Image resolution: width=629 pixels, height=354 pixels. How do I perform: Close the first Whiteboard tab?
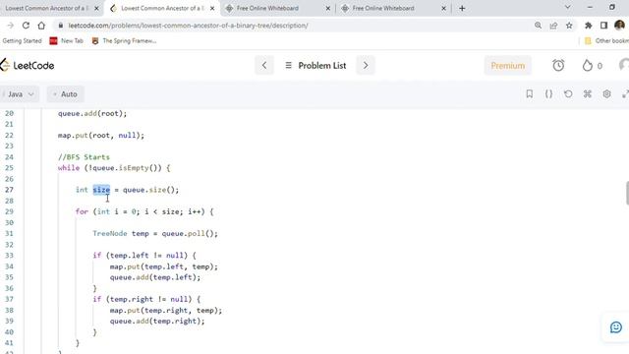pos(327,8)
